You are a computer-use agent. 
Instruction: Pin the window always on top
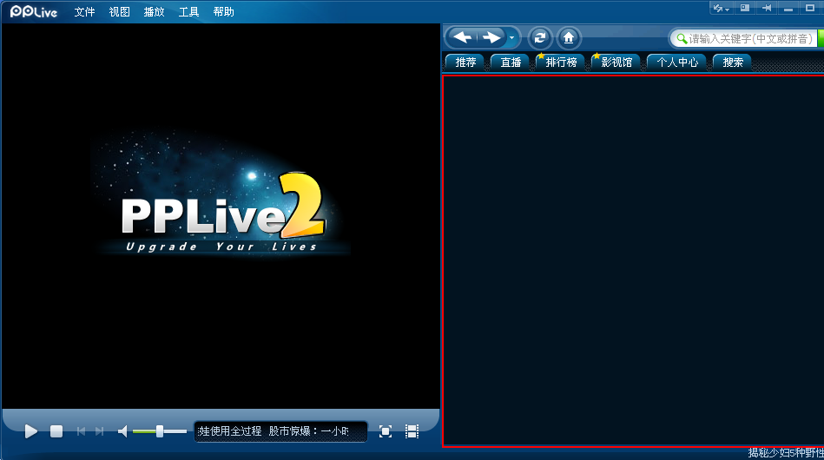pos(767,8)
